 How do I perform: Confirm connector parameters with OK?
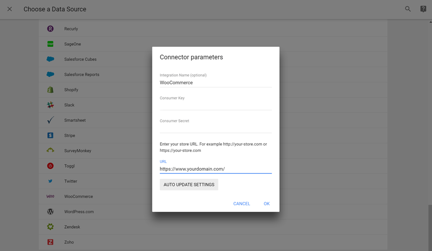[x=266, y=204]
